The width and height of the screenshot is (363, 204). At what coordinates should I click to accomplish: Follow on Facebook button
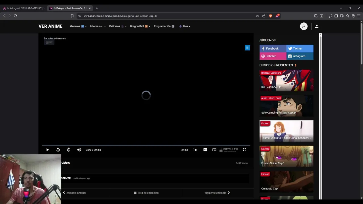pyautogui.click(x=273, y=48)
